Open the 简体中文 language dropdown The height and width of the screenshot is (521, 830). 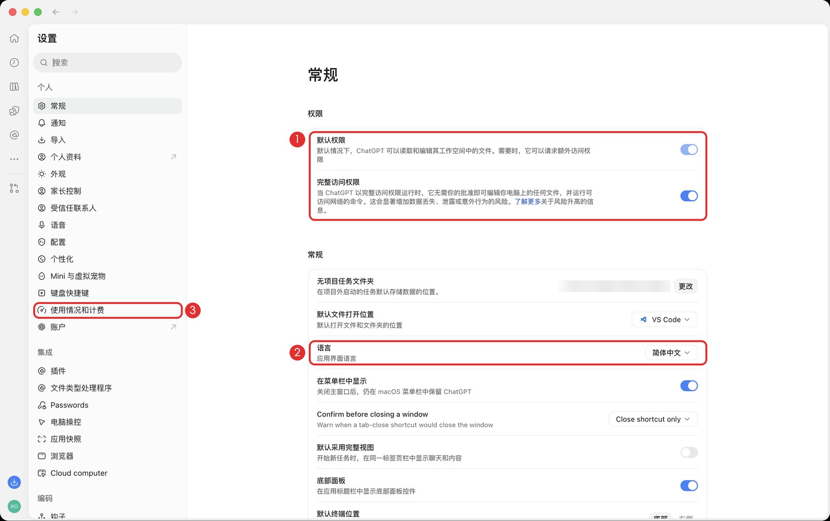click(671, 353)
